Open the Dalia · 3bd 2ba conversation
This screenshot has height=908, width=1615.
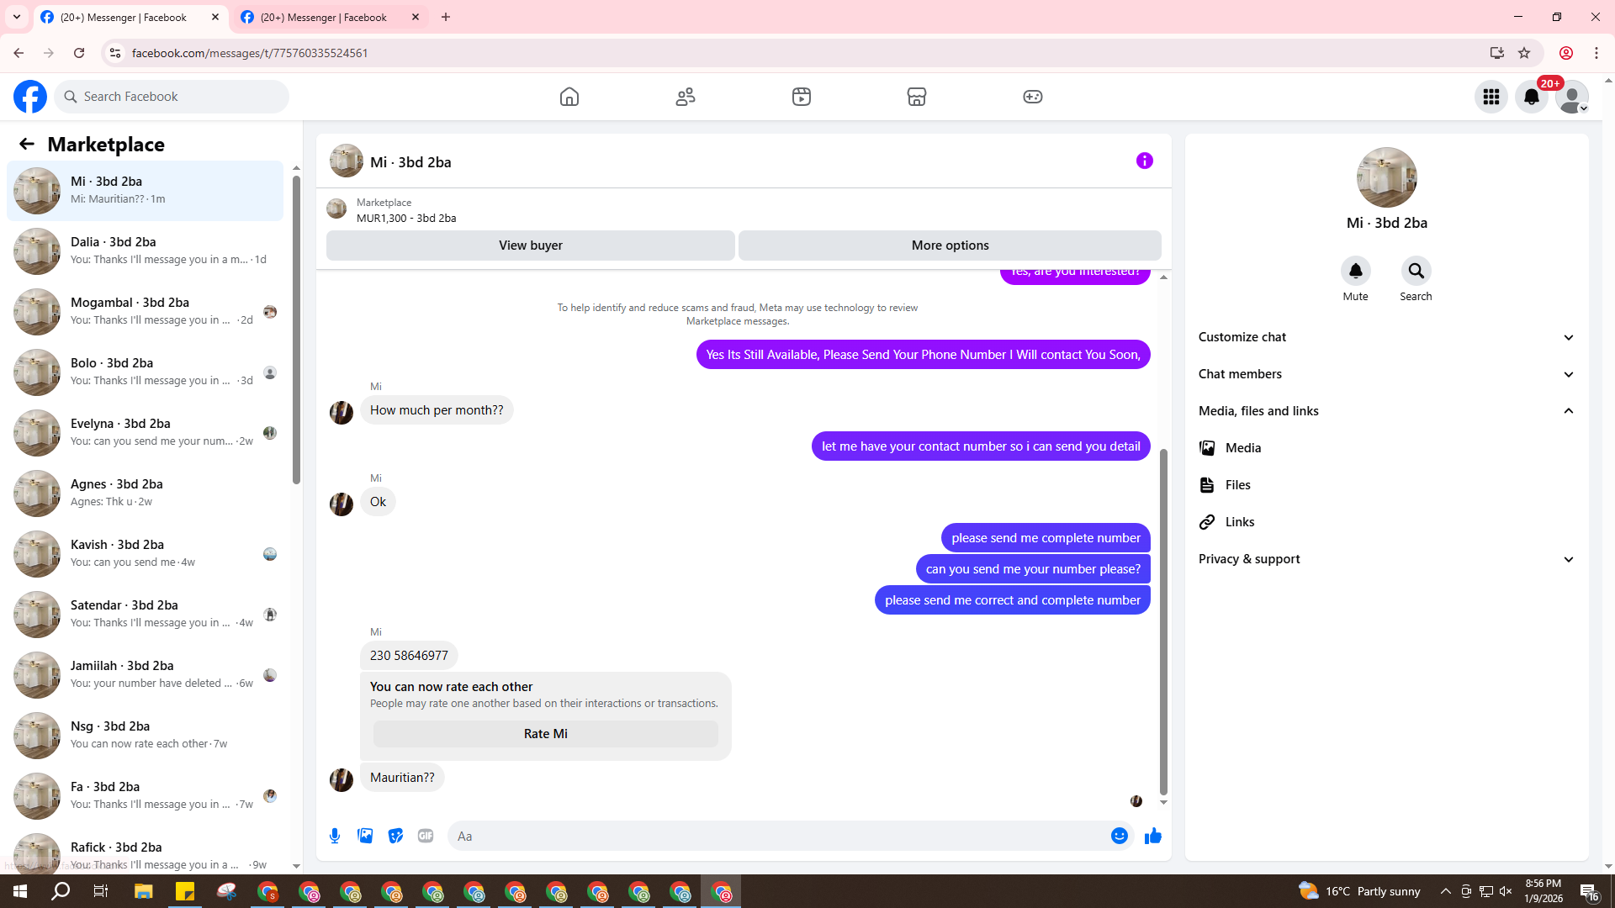tap(145, 251)
